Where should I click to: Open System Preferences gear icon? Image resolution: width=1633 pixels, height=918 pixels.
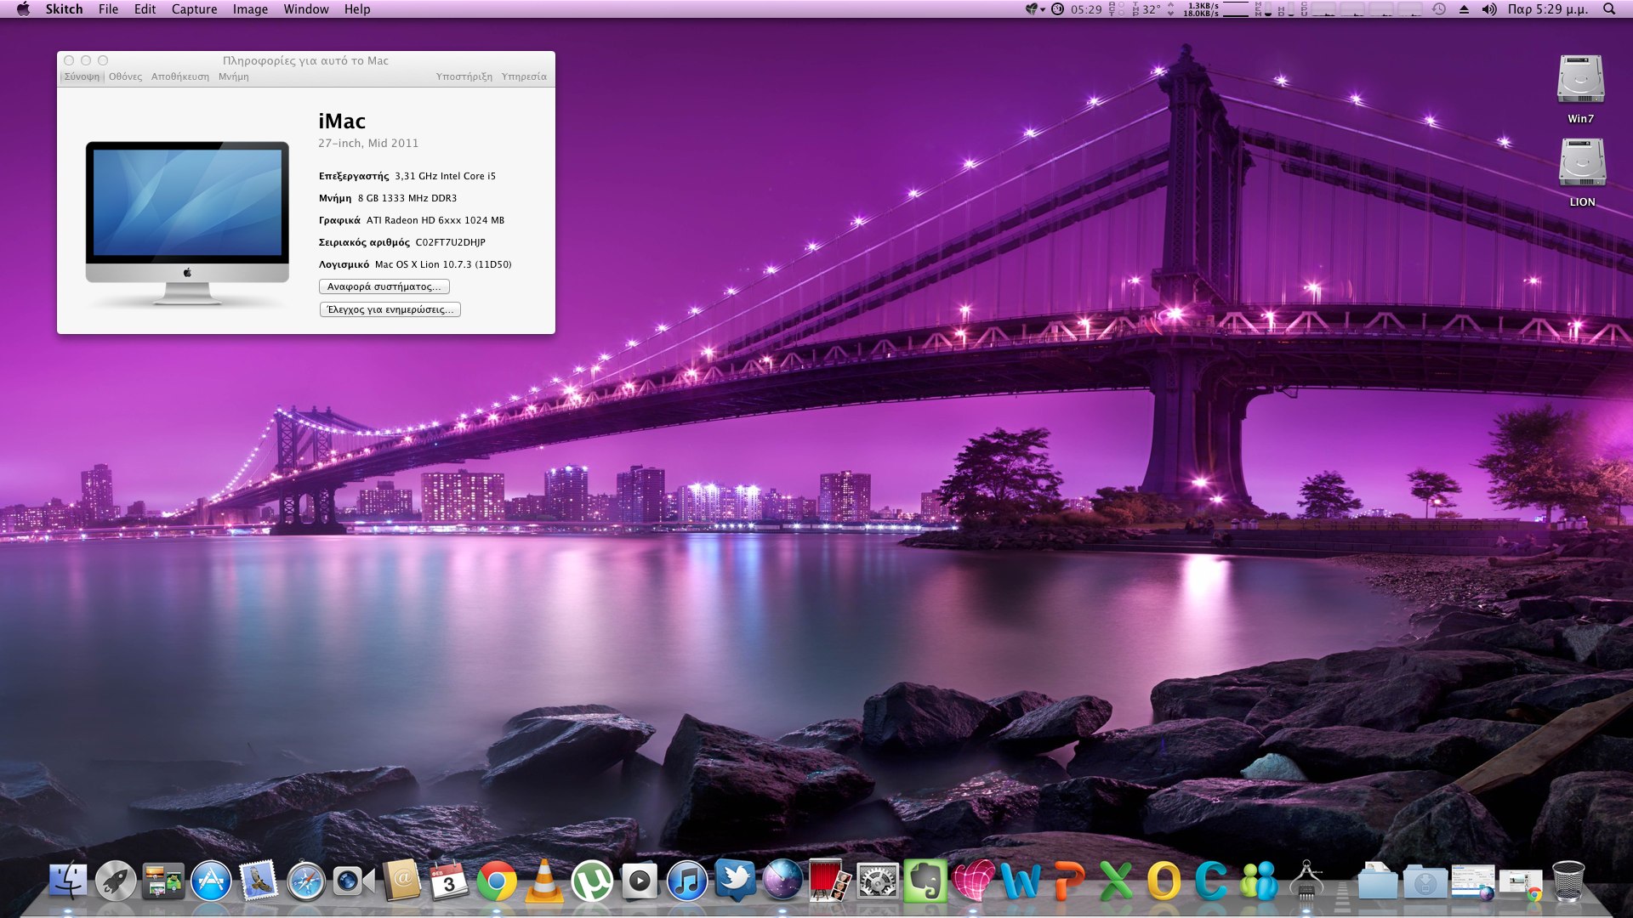click(878, 881)
